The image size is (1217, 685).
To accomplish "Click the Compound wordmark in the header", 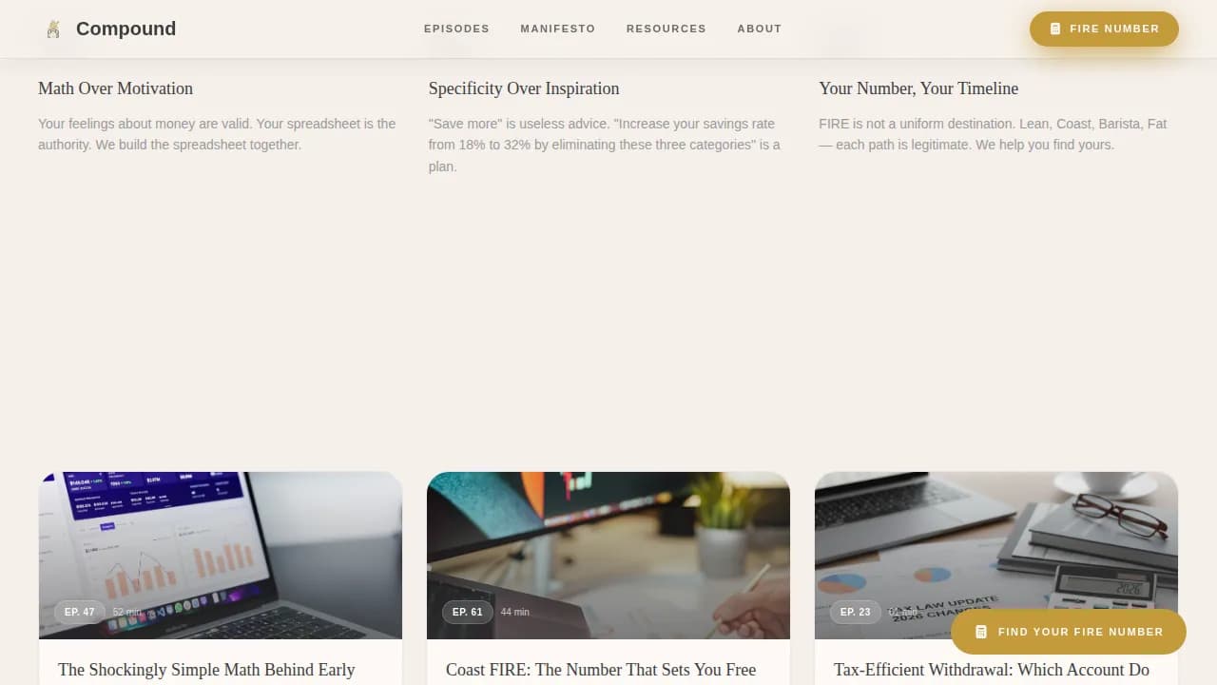I will pos(126,29).
